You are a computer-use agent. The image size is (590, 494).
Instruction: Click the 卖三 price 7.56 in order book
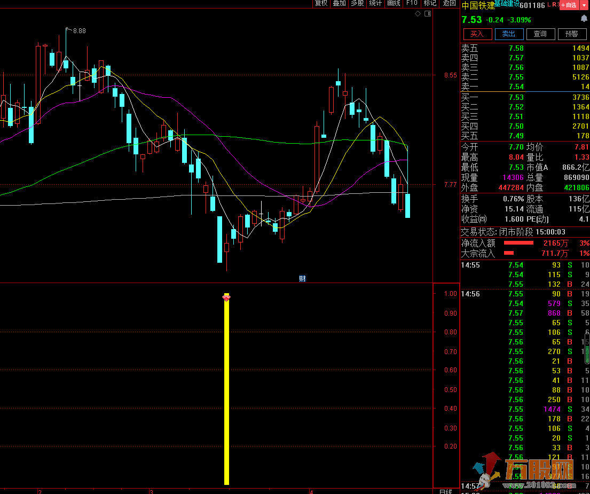516,67
